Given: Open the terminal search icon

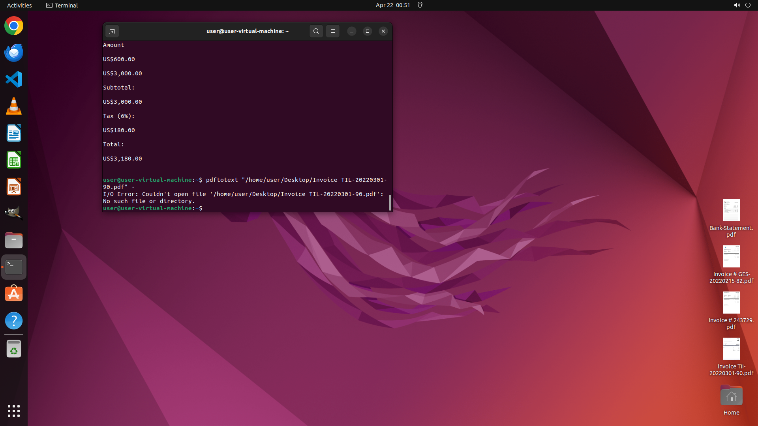Looking at the screenshot, I should pyautogui.click(x=316, y=31).
